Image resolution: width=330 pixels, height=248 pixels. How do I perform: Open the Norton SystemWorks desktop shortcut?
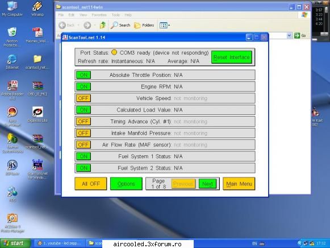[12, 143]
